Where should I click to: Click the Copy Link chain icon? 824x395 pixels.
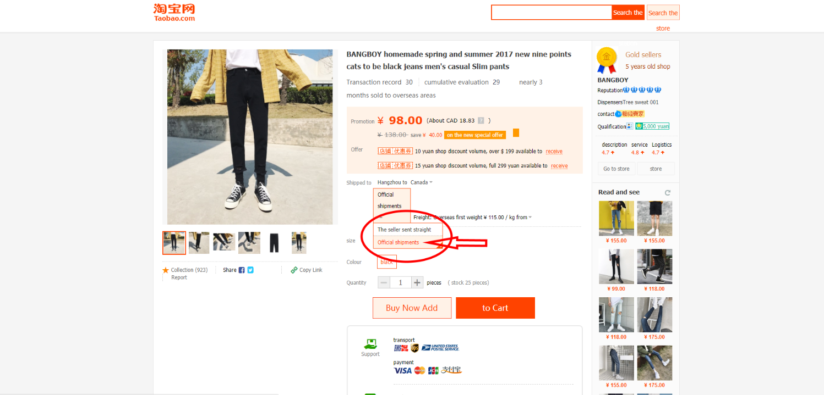(294, 270)
